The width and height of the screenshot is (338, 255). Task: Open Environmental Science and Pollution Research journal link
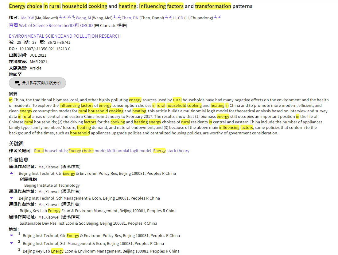(65, 36)
